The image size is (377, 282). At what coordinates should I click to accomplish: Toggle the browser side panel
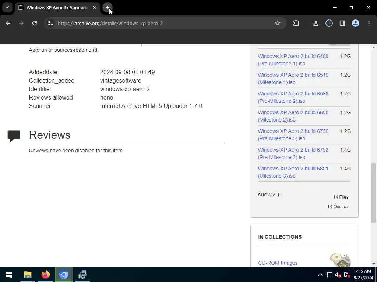coord(342,23)
